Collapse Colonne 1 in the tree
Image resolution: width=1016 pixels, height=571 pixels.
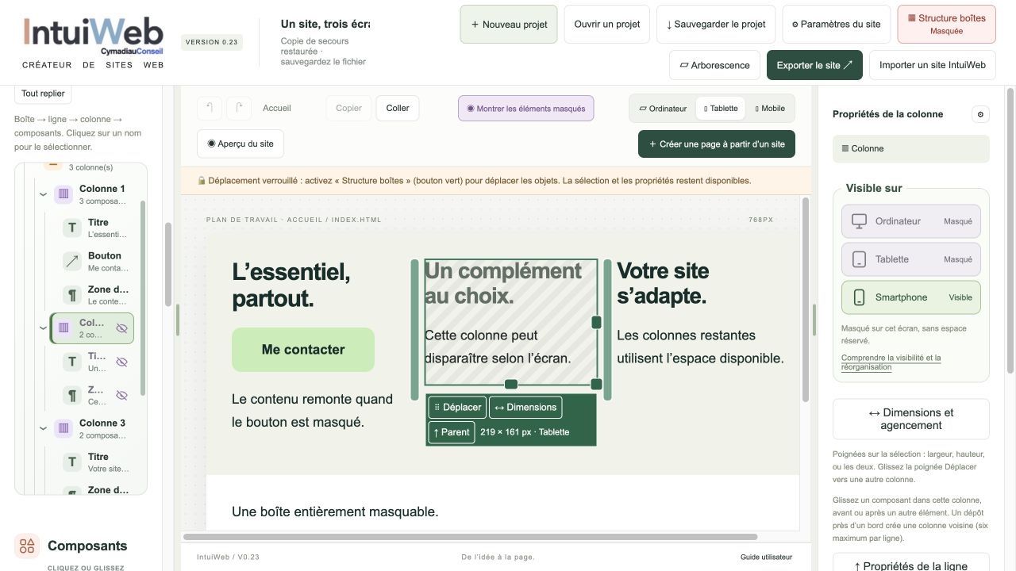click(43, 194)
